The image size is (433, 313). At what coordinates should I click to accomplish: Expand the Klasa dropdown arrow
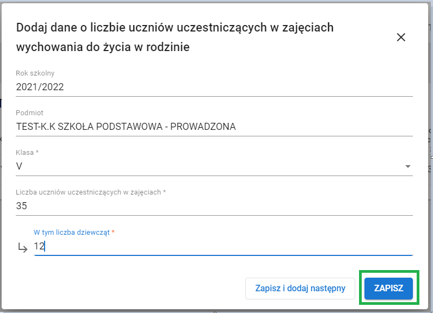pos(408,166)
